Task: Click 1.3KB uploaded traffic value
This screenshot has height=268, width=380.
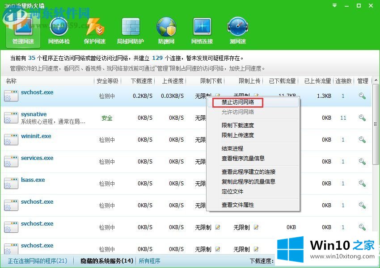Action: (x=324, y=96)
